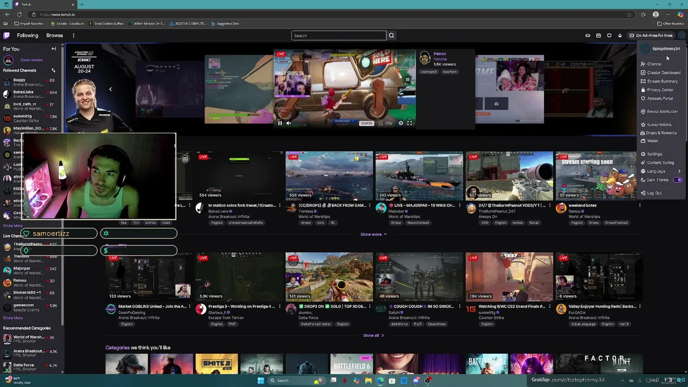Open the notifications inbox icon
Screen dimensions: 688x387
598,35
